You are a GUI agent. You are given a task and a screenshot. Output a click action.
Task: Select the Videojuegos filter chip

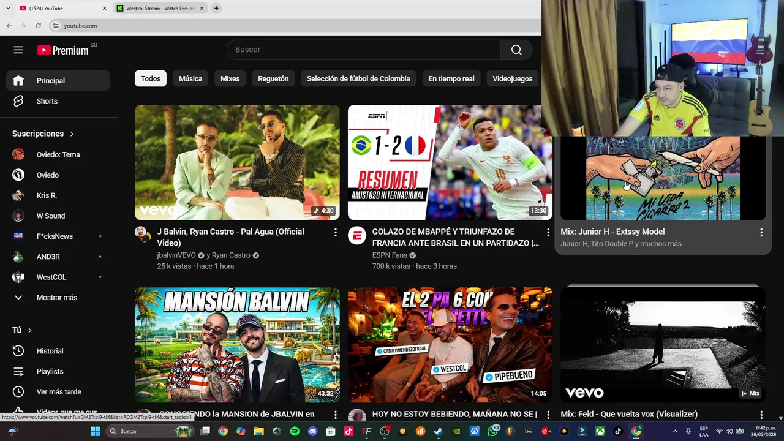pyautogui.click(x=513, y=78)
